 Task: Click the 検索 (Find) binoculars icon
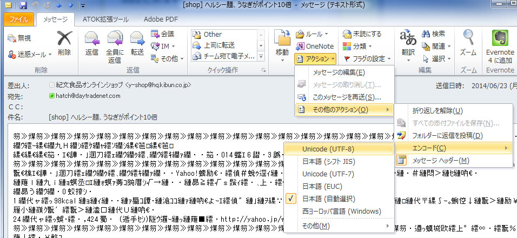click(426, 34)
